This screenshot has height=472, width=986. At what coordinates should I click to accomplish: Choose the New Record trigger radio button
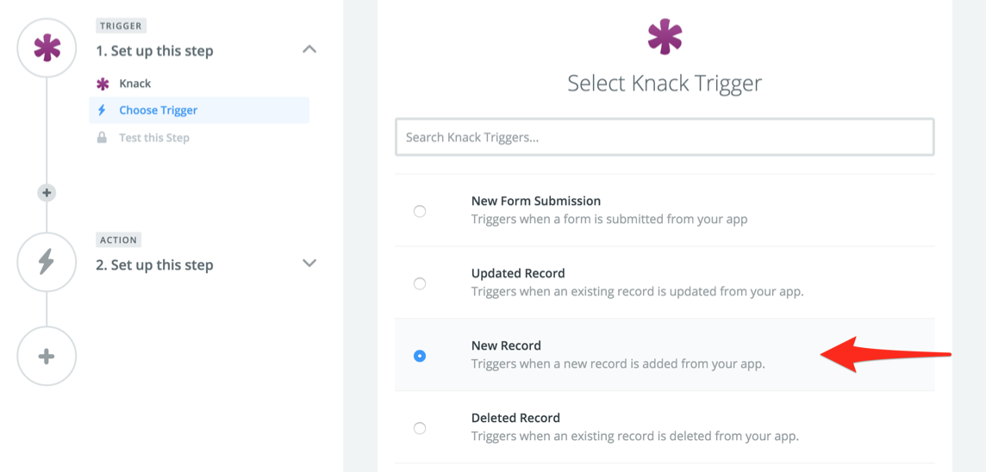coord(420,356)
